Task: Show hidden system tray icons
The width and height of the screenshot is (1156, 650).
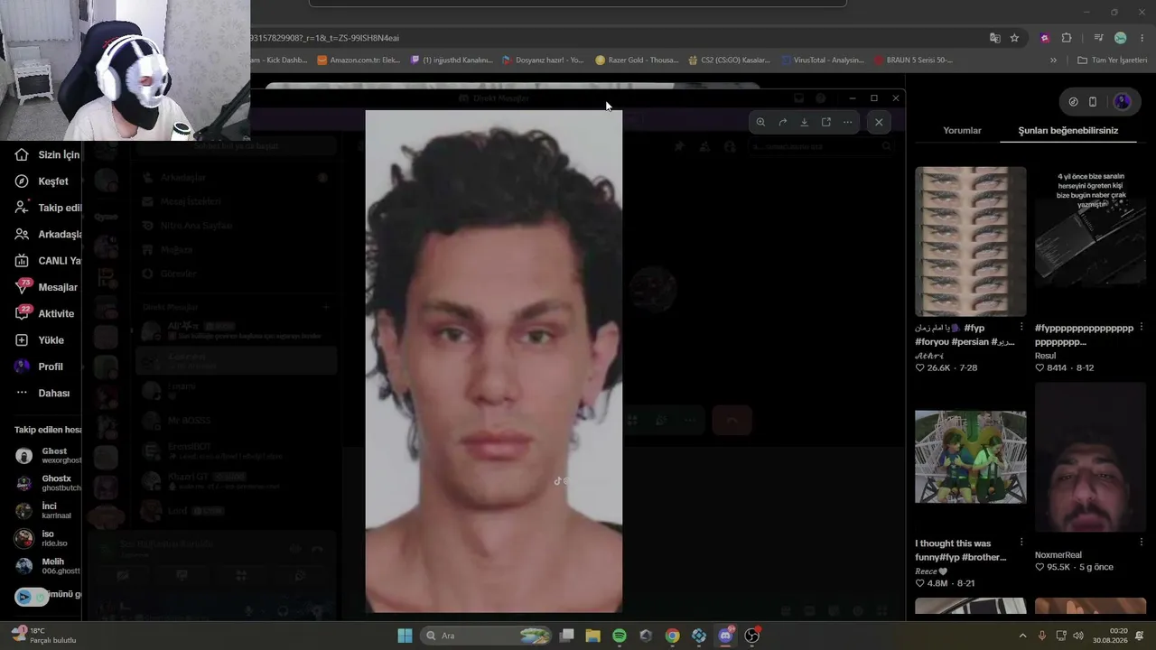Action: point(1022,636)
